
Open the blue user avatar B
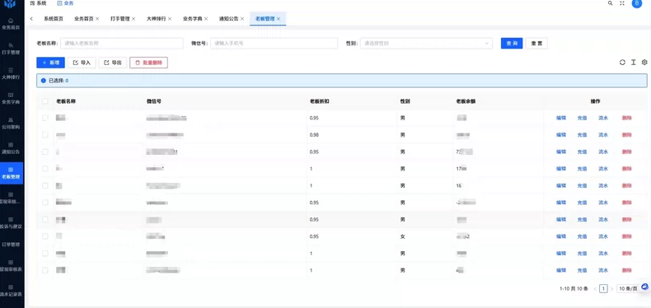coord(636,3)
